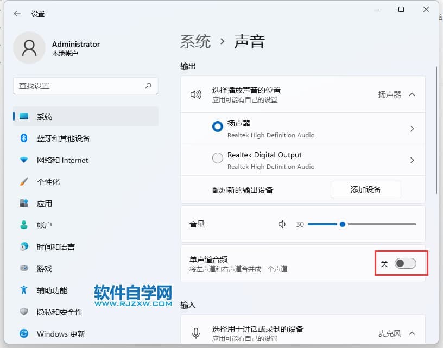Open 扬声器 properties via right chevron
The image size is (443, 348).
point(412,129)
